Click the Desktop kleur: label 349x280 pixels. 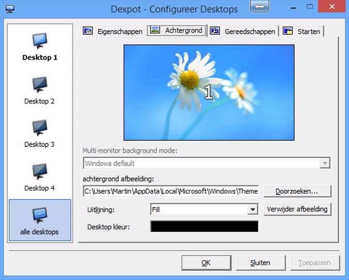click(108, 227)
